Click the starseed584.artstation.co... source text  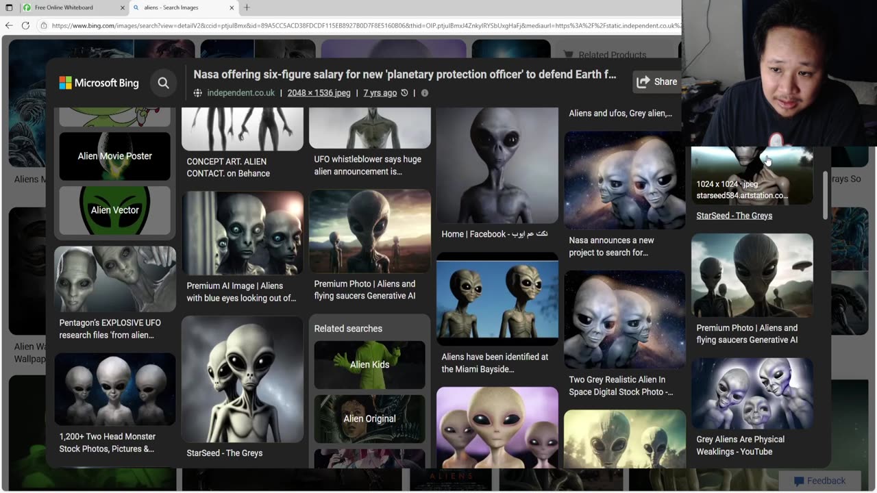click(742, 196)
